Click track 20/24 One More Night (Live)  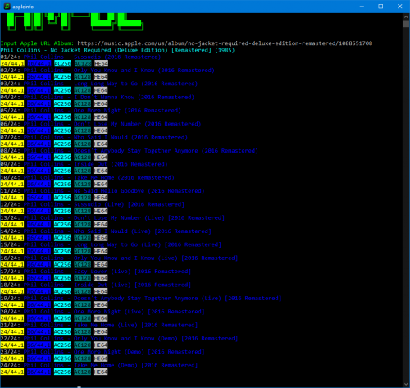click(x=102, y=312)
